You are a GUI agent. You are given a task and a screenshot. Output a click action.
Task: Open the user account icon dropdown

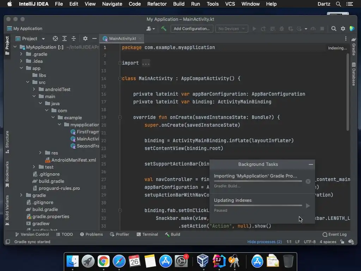(151, 29)
